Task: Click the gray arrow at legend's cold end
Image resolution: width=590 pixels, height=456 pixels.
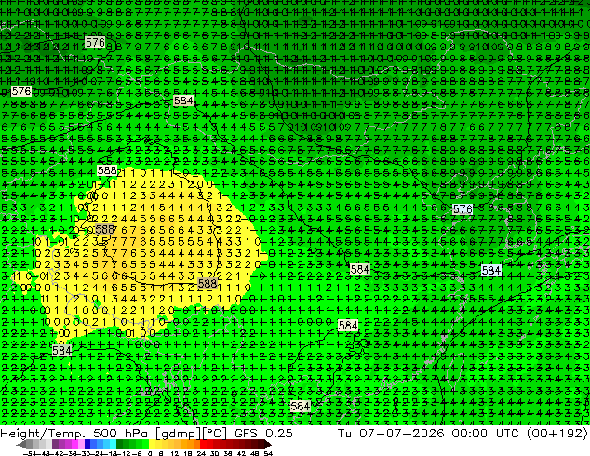Action: click(20, 444)
